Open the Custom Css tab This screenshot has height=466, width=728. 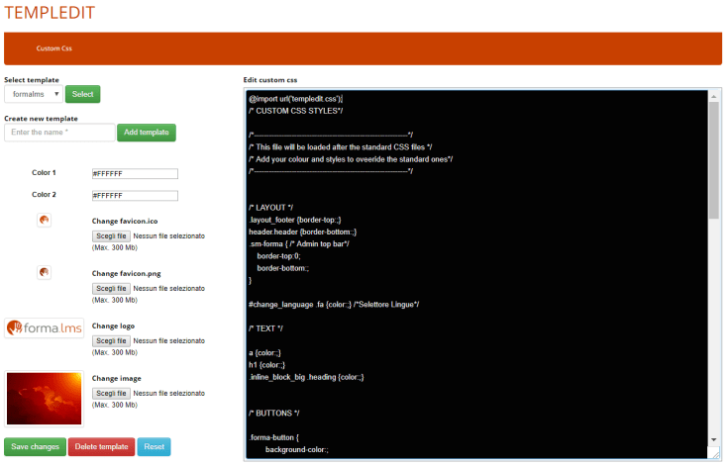[x=54, y=48]
